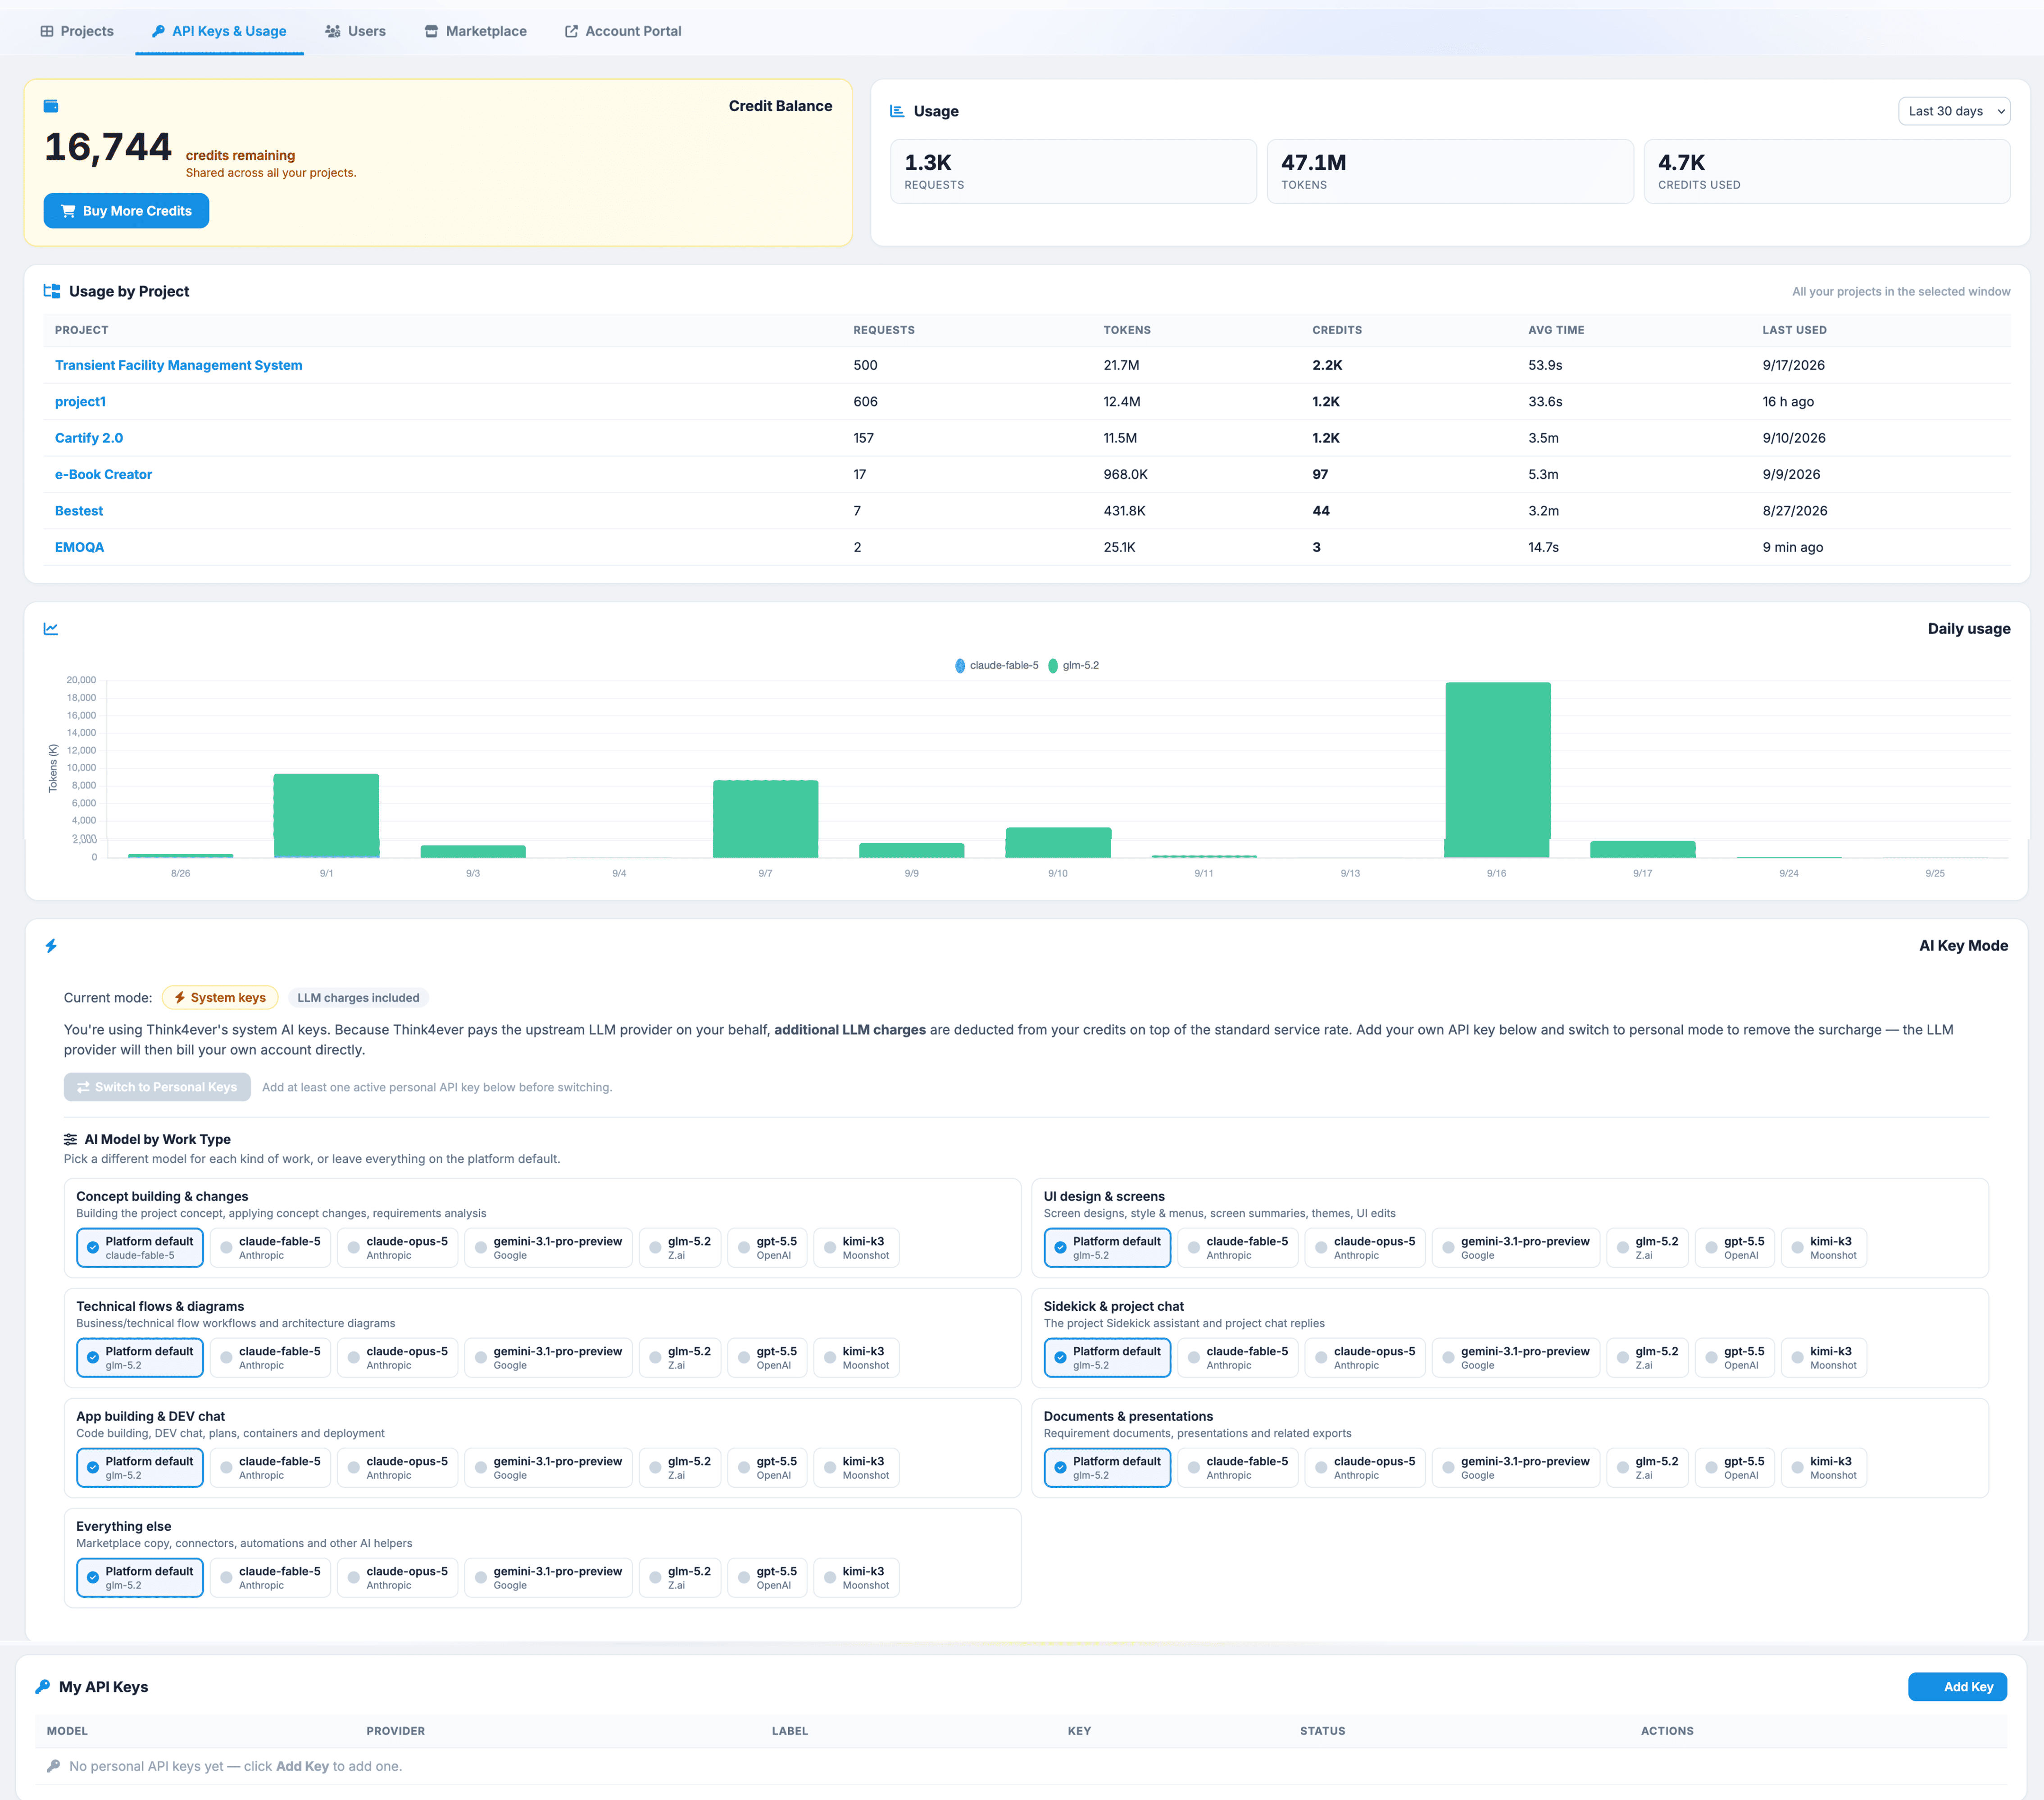Click the Usage bar-chart icon
The image size is (2044, 1800).
(897, 111)
